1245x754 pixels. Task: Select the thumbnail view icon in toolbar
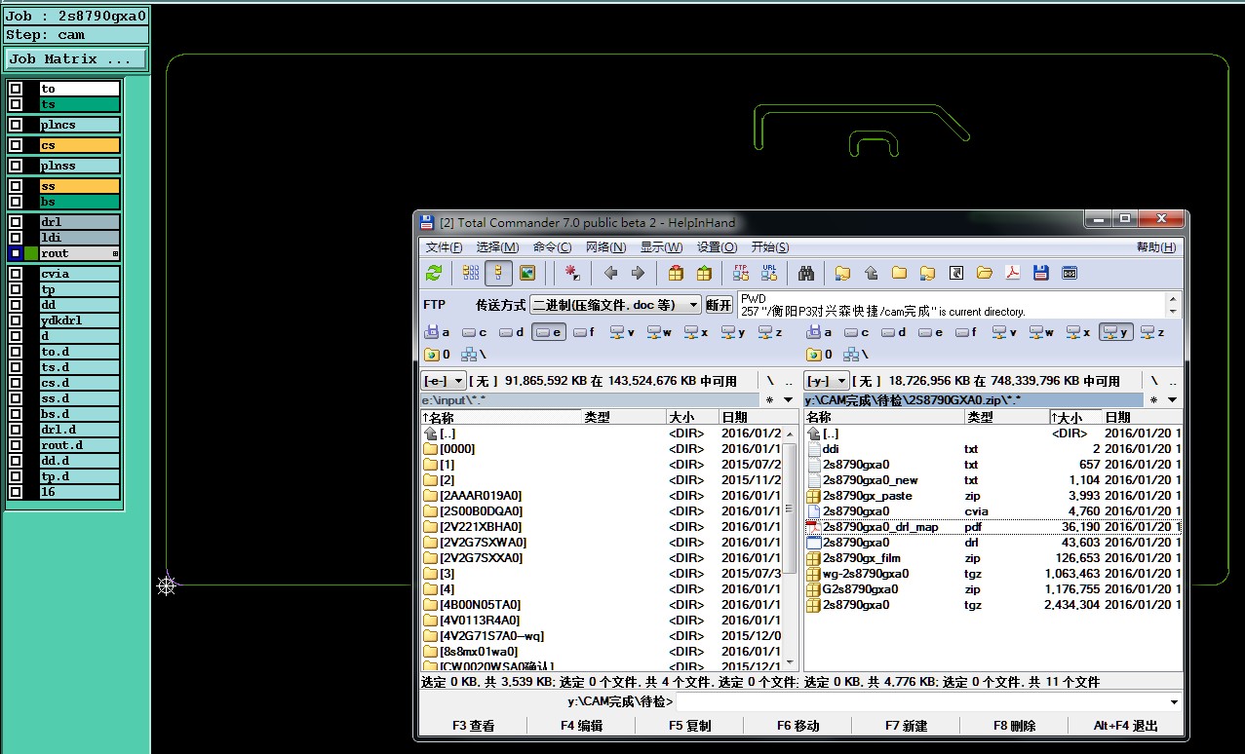[x=527, y=273]
